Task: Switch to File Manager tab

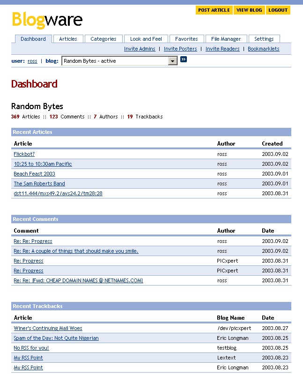Action: pos(226,39)
